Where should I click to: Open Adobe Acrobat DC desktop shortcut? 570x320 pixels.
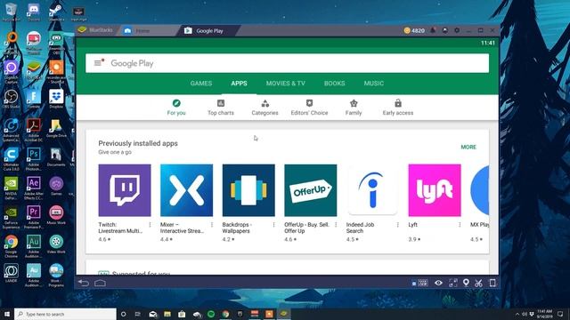click(x=34, y=130)
